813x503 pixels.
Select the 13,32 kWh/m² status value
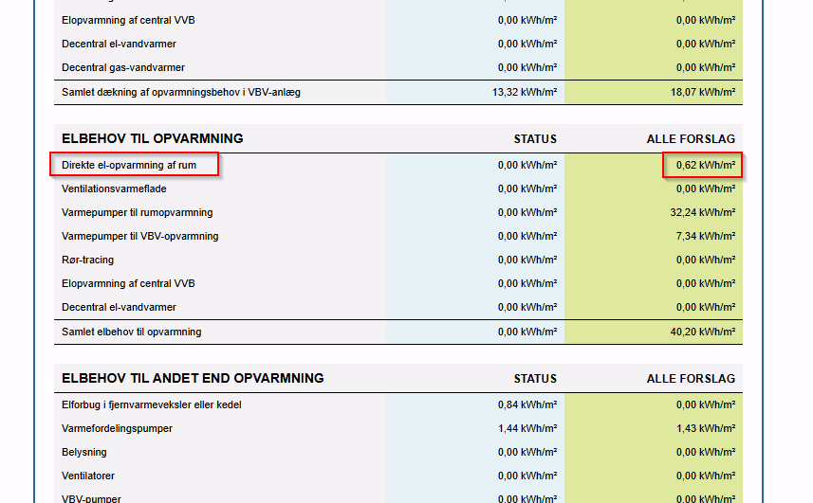524,92
